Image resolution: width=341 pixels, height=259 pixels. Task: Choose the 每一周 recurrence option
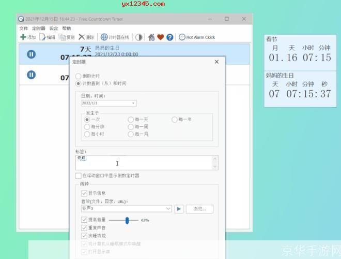131,127
